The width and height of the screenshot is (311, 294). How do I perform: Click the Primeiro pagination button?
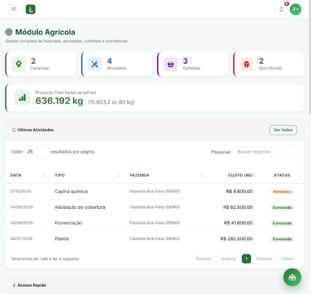coord(203,259)
